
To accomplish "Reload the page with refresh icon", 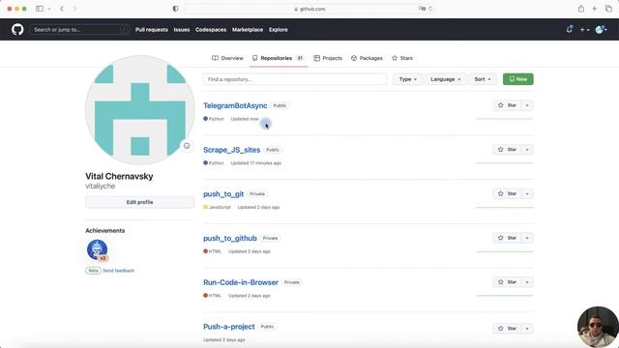I will (430, 9).
